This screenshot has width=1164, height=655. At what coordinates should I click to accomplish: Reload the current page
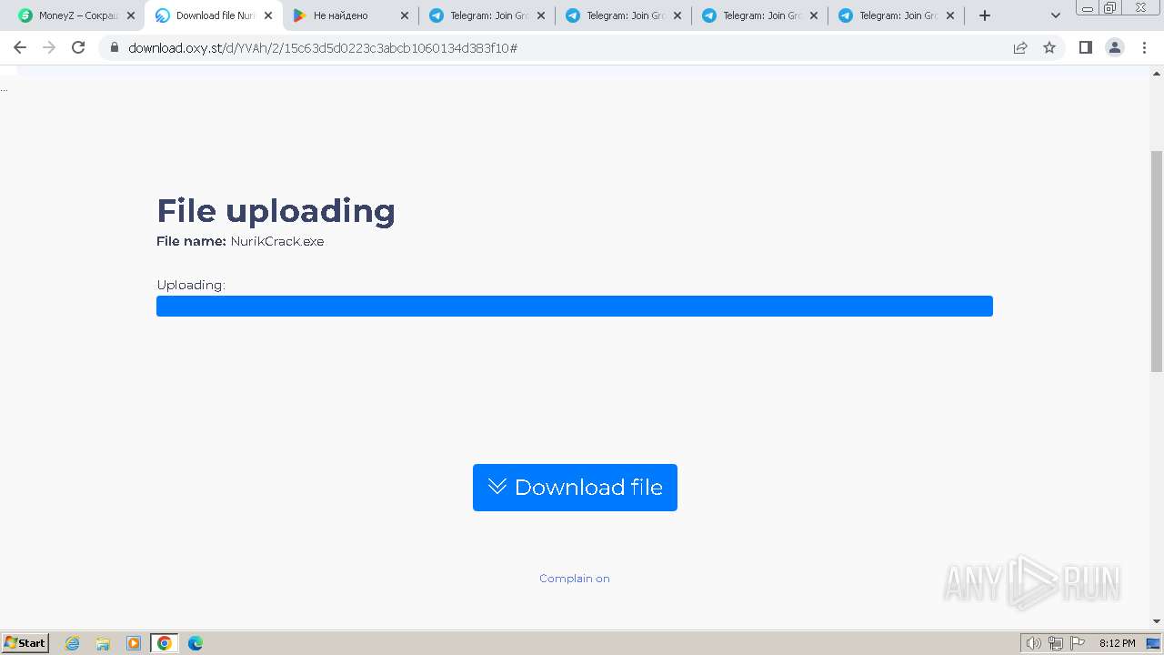coord(78,47)
